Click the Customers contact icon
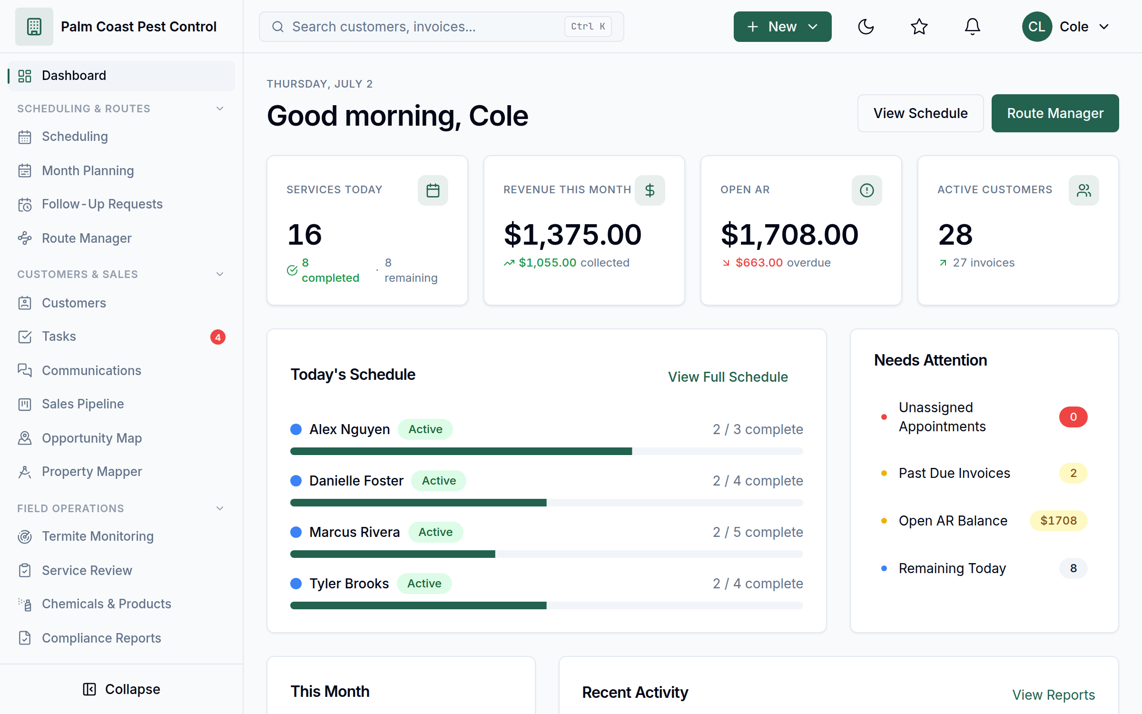Viewport: 1142px width, 714px height. [x=25, y=303]
